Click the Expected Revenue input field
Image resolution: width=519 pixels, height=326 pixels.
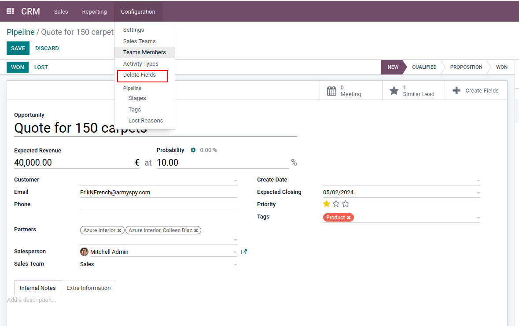(x=73, y=163)
